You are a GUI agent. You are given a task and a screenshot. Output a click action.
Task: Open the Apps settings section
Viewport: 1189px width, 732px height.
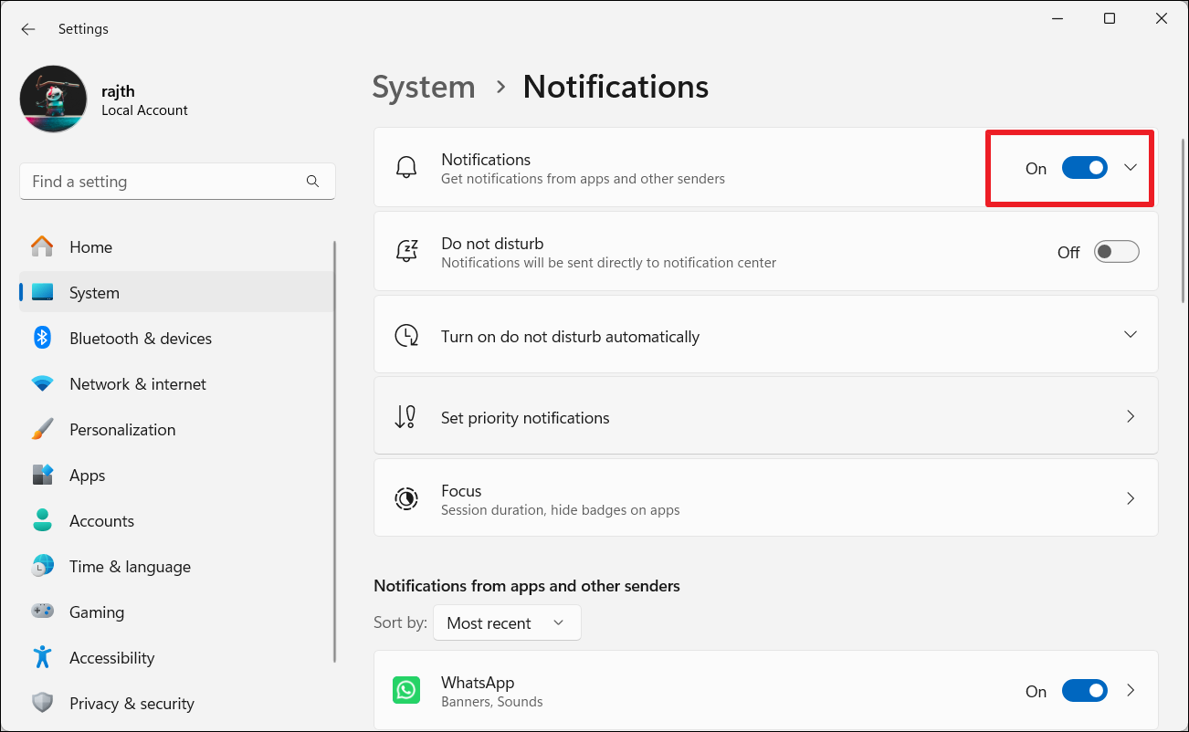coord(88,476)
